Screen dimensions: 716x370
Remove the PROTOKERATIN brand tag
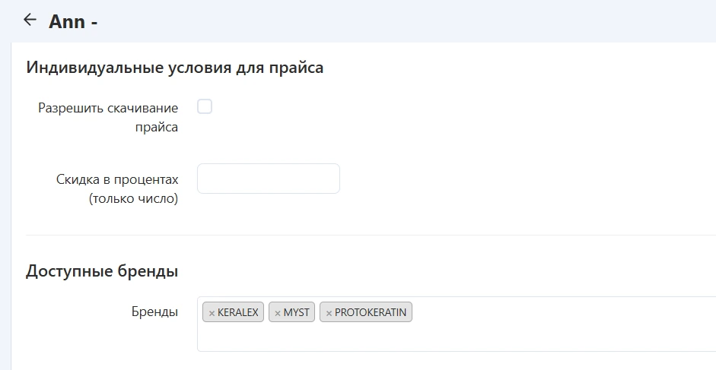[x=329, y=313]
